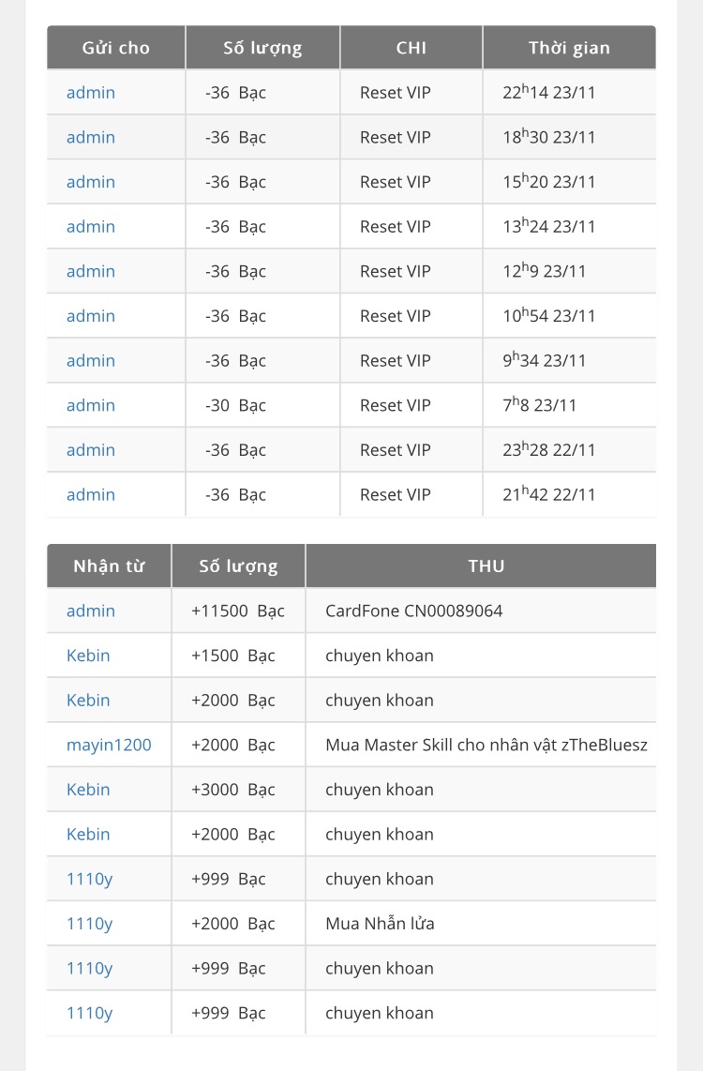703x1071 pixels.
Task: Click admin link in 12h9 23/11 row
Action: click(x=91, y=271)
